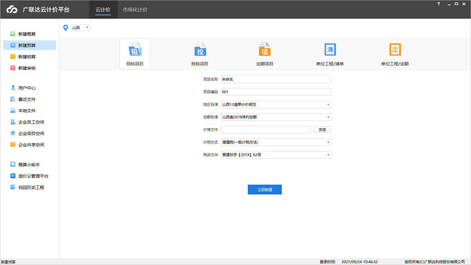
Task: Switch to the 市场化计价 tab
Action: (135, 10)
